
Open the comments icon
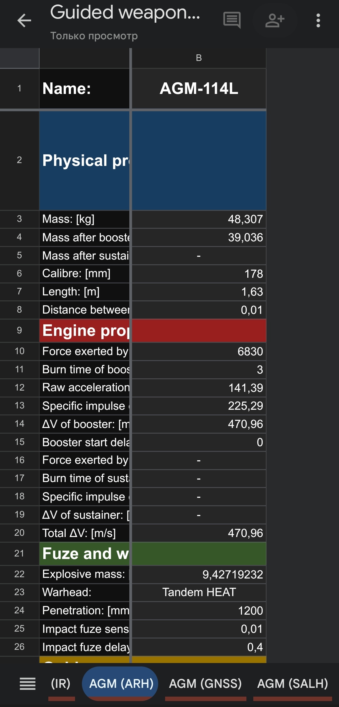[x=232, y=20]
